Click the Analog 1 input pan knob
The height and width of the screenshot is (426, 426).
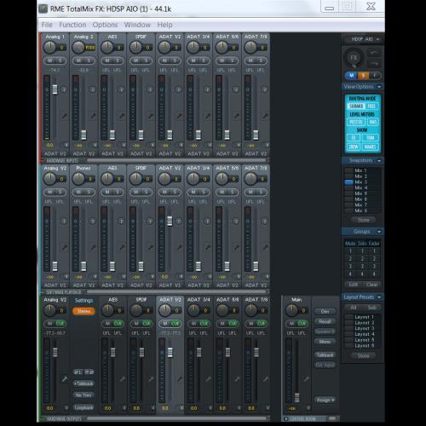[x=49, y=48]
